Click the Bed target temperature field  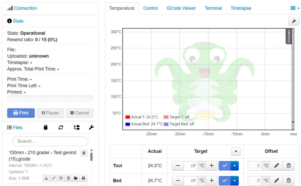point(190,181)
